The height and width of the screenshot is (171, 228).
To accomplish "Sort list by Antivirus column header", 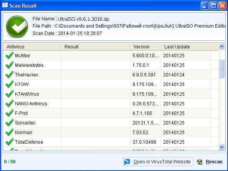I will (32, 47).
